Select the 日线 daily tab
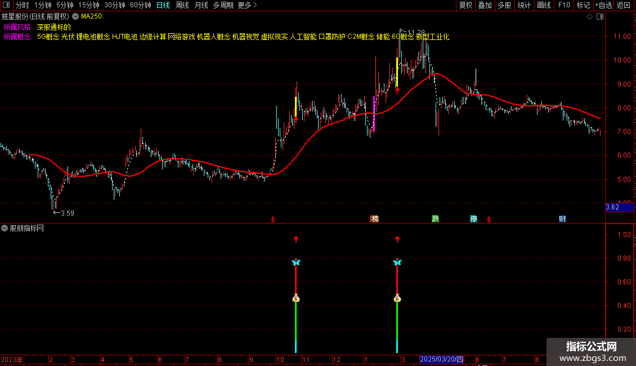The image size is (636, 366). 163,5
